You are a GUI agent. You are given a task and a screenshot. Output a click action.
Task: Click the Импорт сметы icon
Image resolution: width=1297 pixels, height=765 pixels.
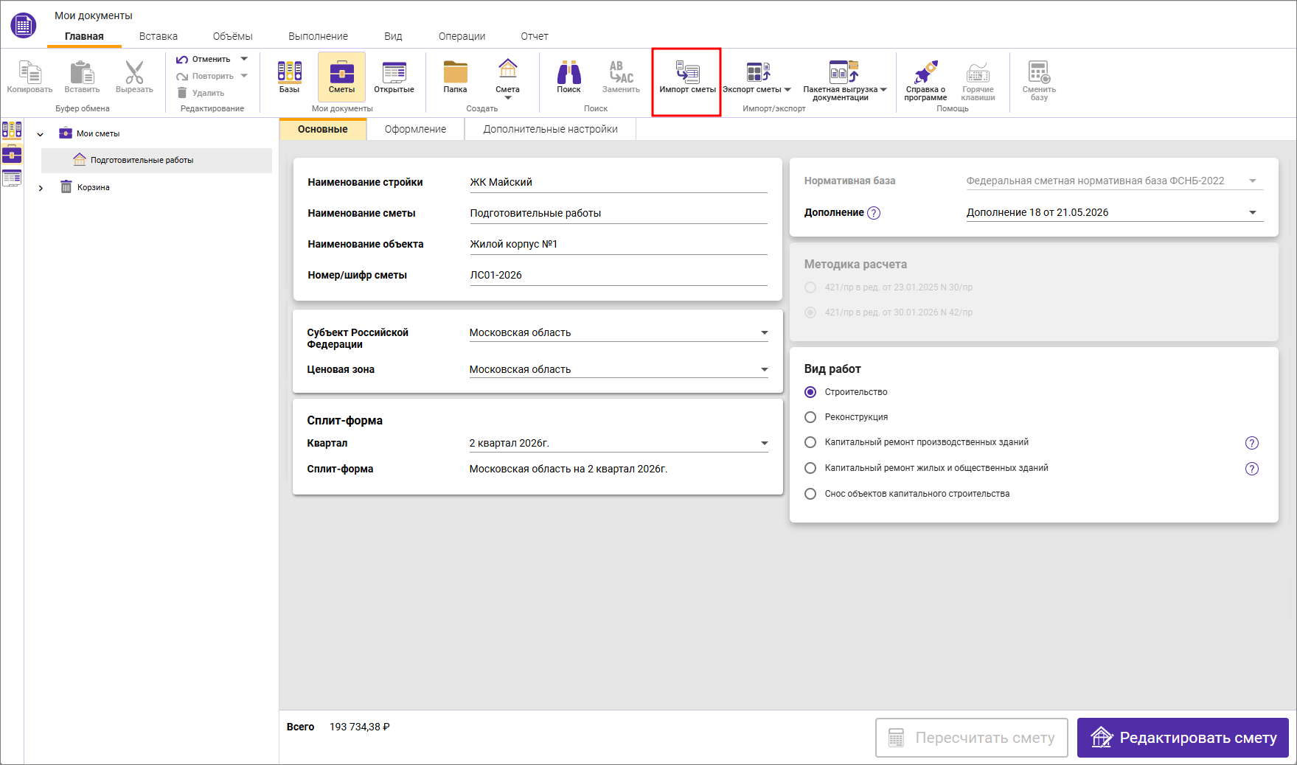pyautogui.click(x=687, y=71)
